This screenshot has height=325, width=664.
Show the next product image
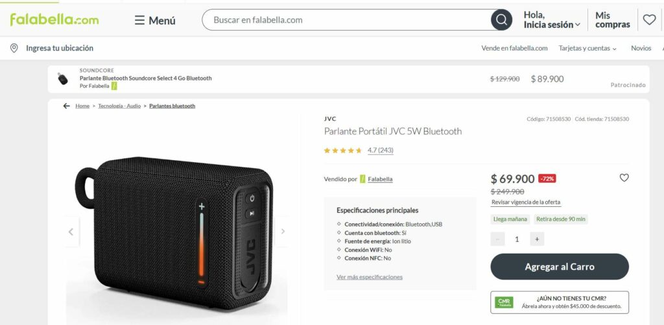(x=283, y=232)
